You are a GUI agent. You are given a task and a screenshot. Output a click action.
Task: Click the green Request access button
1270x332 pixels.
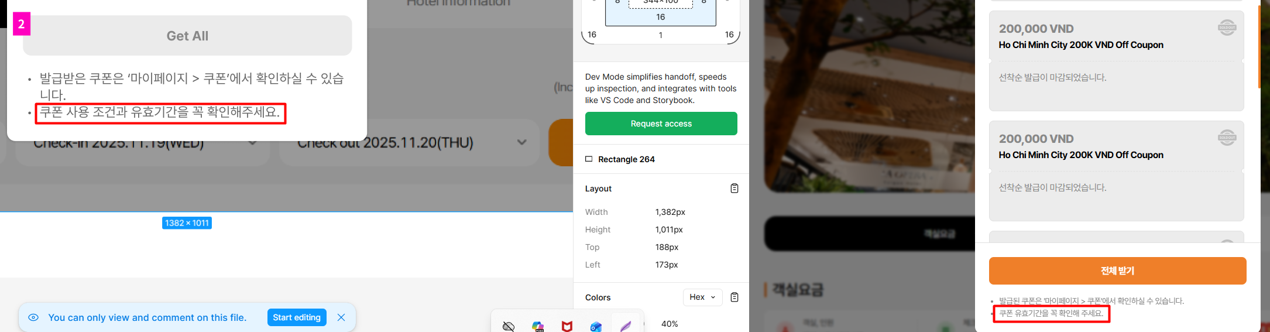[x=661, y=124]
